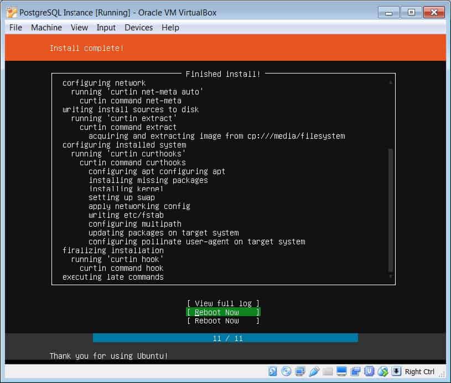This screenshot has width=451, height=383.
Task: Click the blue display monitor status icon
Action: (341, 371)
